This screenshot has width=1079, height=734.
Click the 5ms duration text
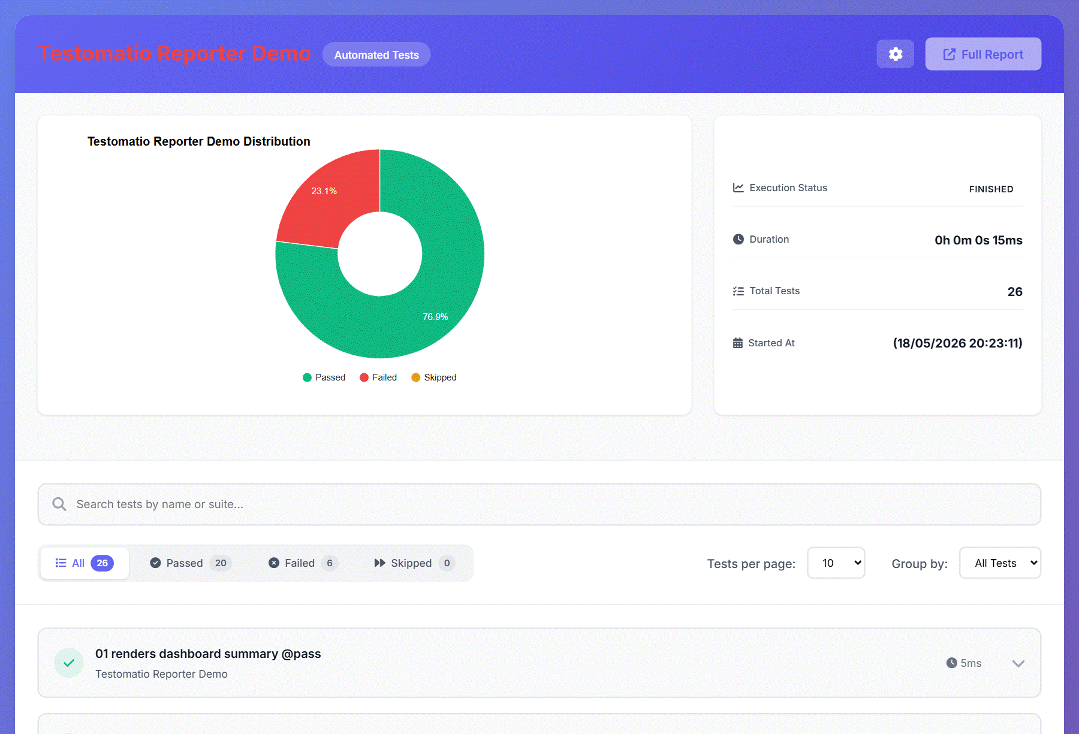(971, 663)
